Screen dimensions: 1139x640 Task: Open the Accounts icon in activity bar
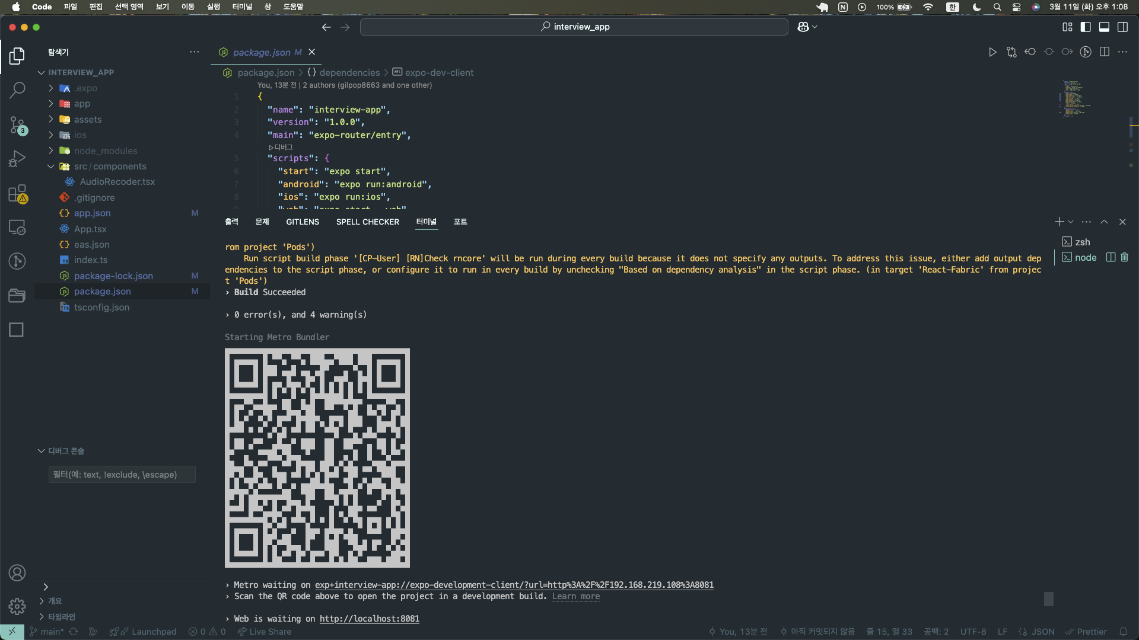pyautogui.click(x=17, y=572)
